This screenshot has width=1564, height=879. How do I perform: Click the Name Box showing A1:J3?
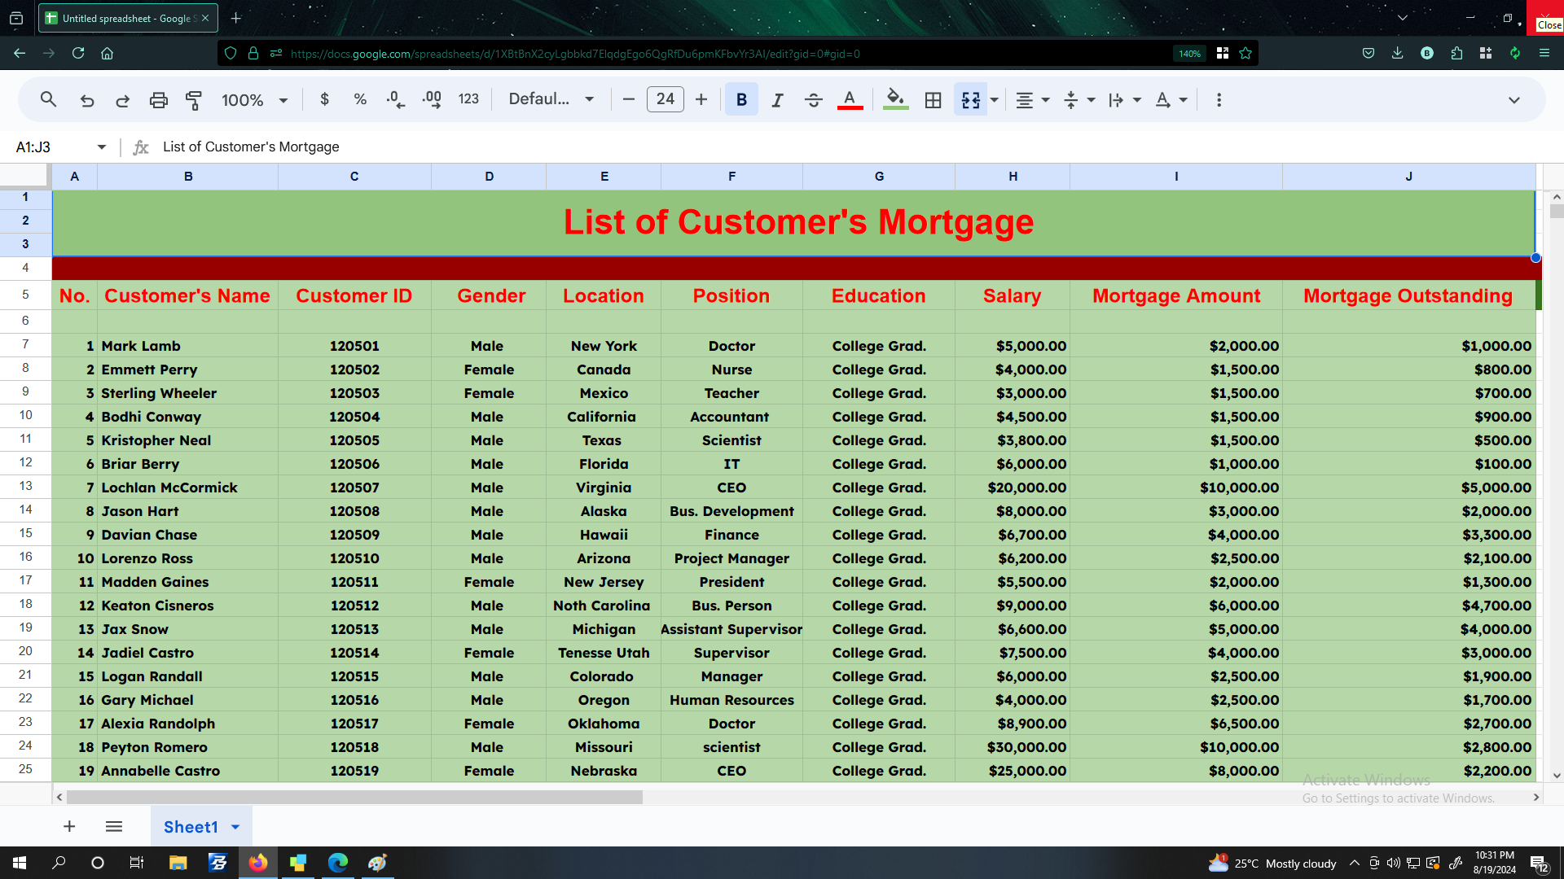[x=53, y=147]
